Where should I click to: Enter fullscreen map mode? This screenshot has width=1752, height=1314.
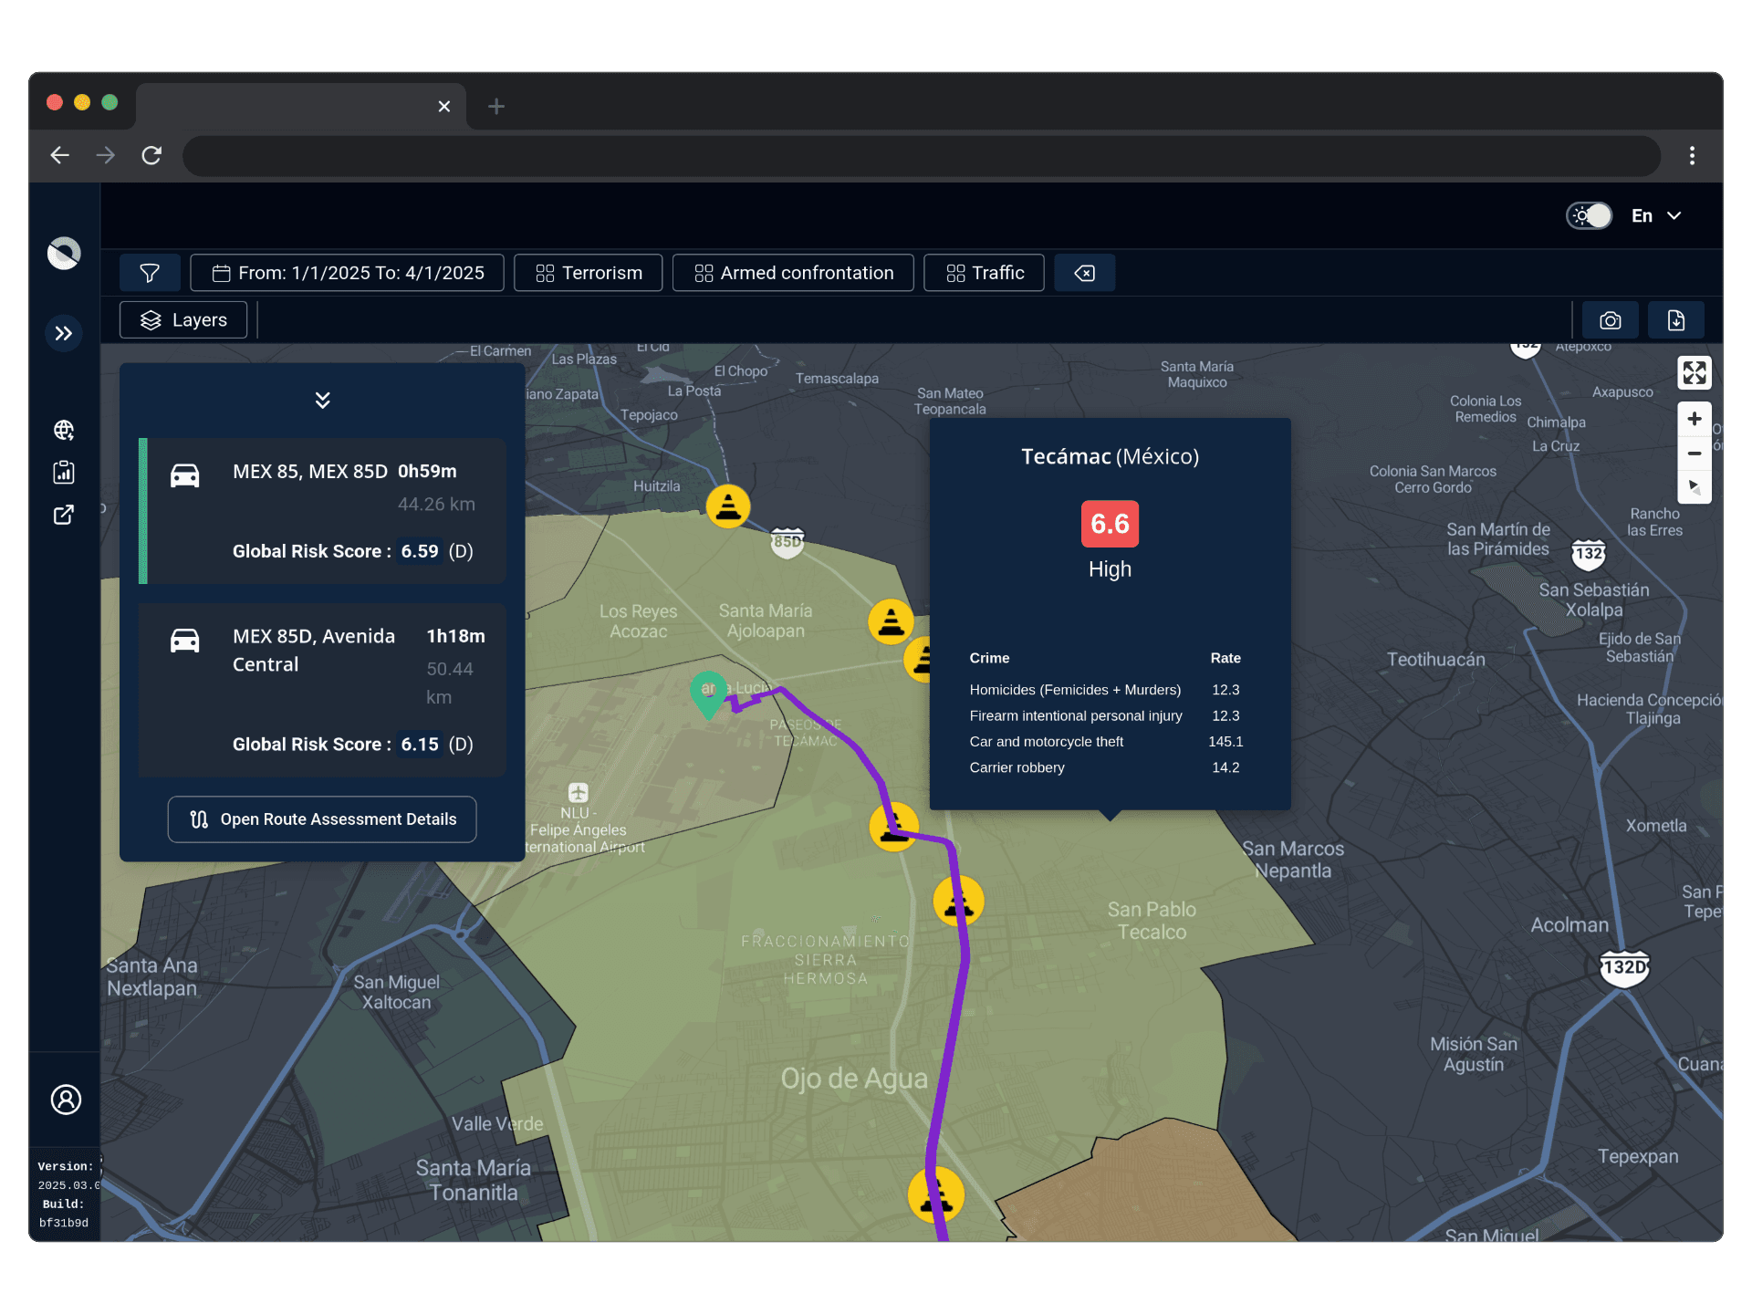click(1695, 372)
